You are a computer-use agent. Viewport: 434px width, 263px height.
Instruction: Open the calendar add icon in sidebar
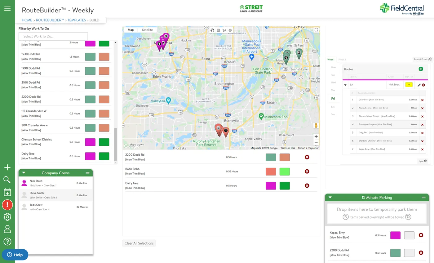tap(7, 192)
